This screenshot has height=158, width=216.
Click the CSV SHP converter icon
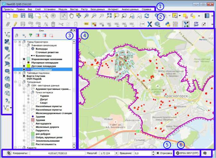click(x=196, y=24)
